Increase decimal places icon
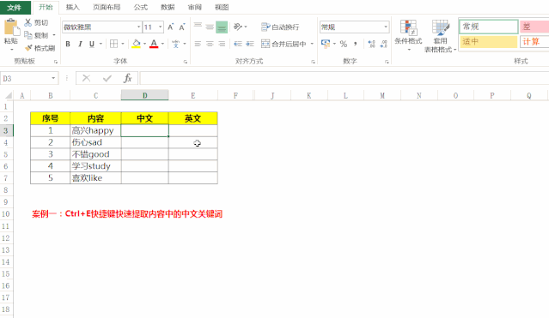 (x=371, y=44)
